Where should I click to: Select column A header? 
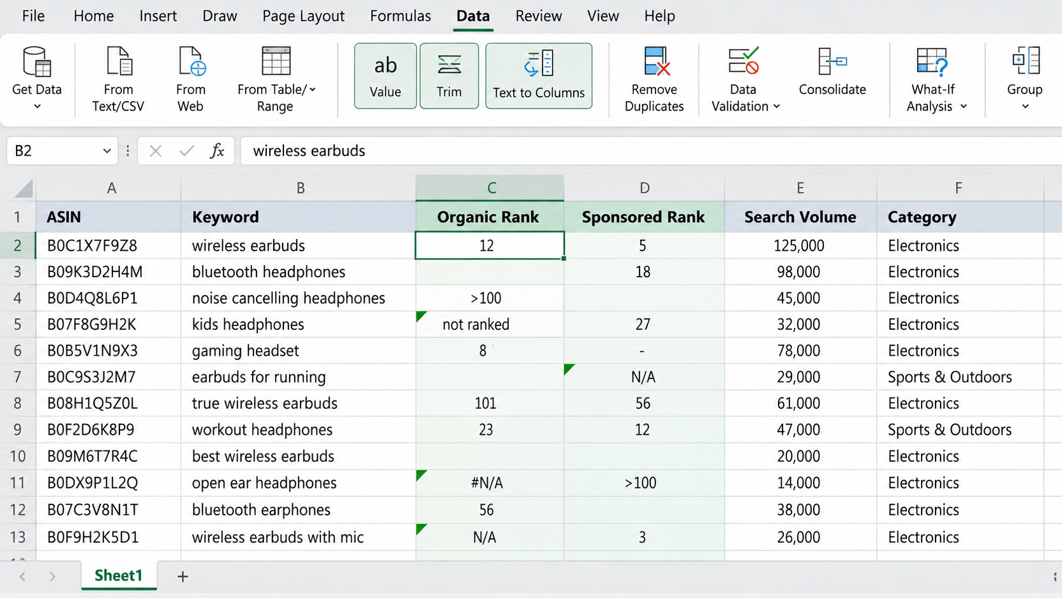click(x=109, y=188)
